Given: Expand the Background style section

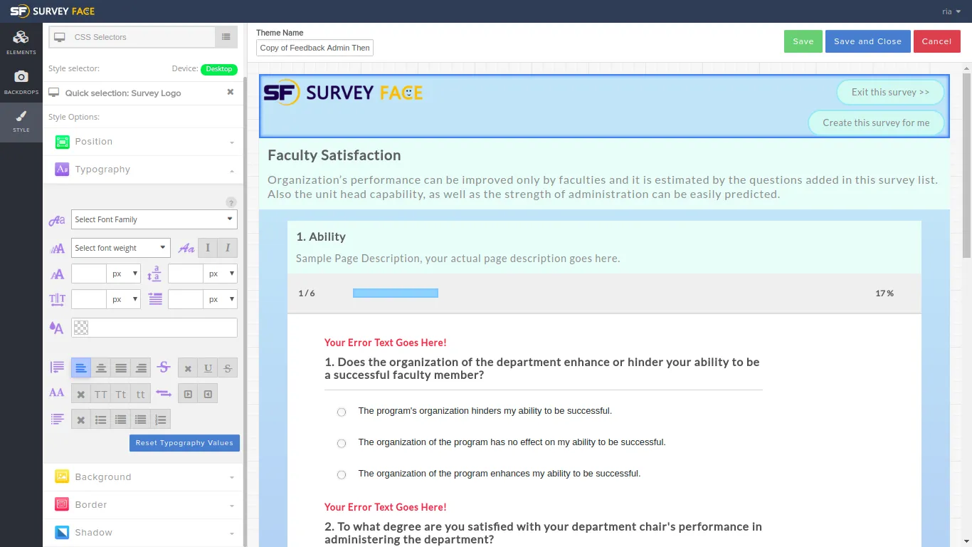Looking at the screenshot, I should tap(142, 476).
